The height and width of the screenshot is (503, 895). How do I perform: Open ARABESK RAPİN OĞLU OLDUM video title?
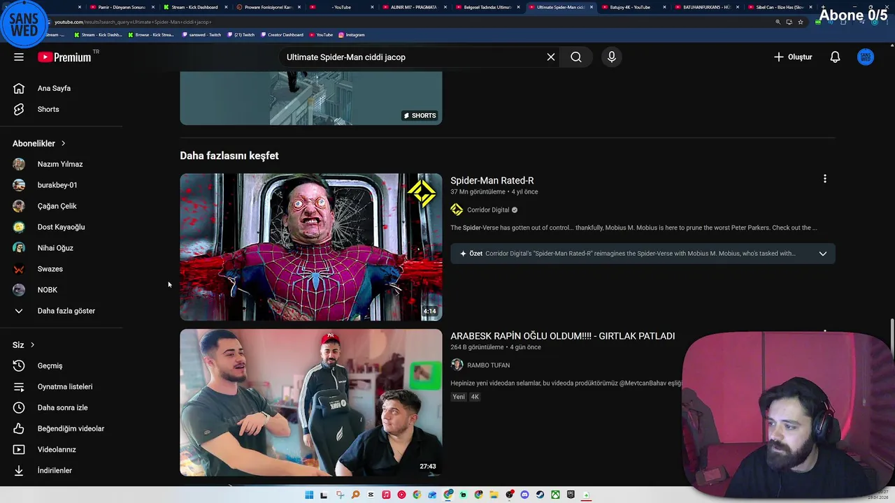pos(563,336)
